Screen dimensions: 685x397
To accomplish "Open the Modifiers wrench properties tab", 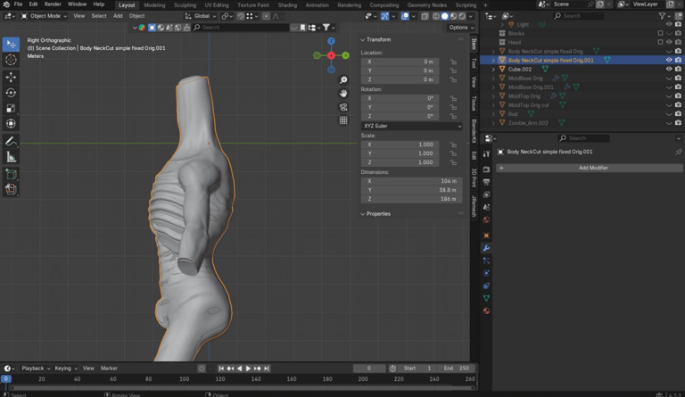I will click(486, 248).
